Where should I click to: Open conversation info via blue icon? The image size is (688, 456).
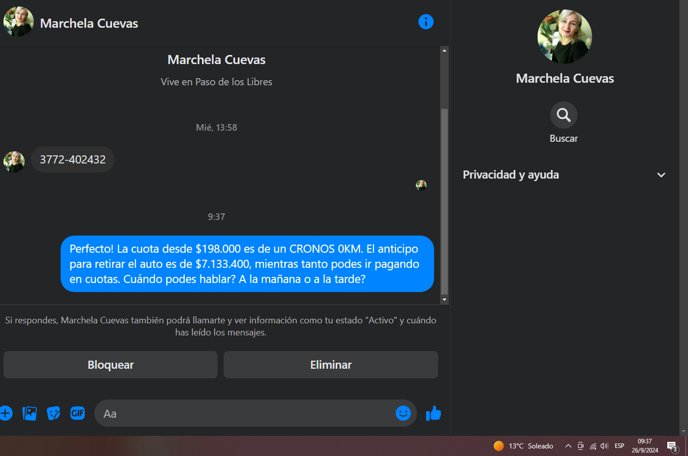[426, 22]
